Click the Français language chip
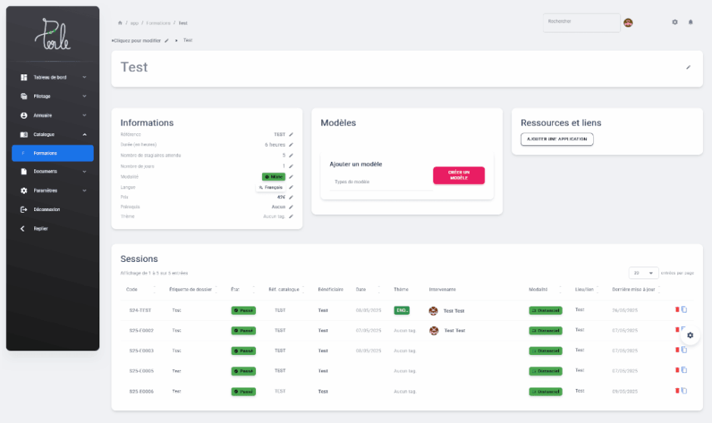712x423 pixels. 270,187
